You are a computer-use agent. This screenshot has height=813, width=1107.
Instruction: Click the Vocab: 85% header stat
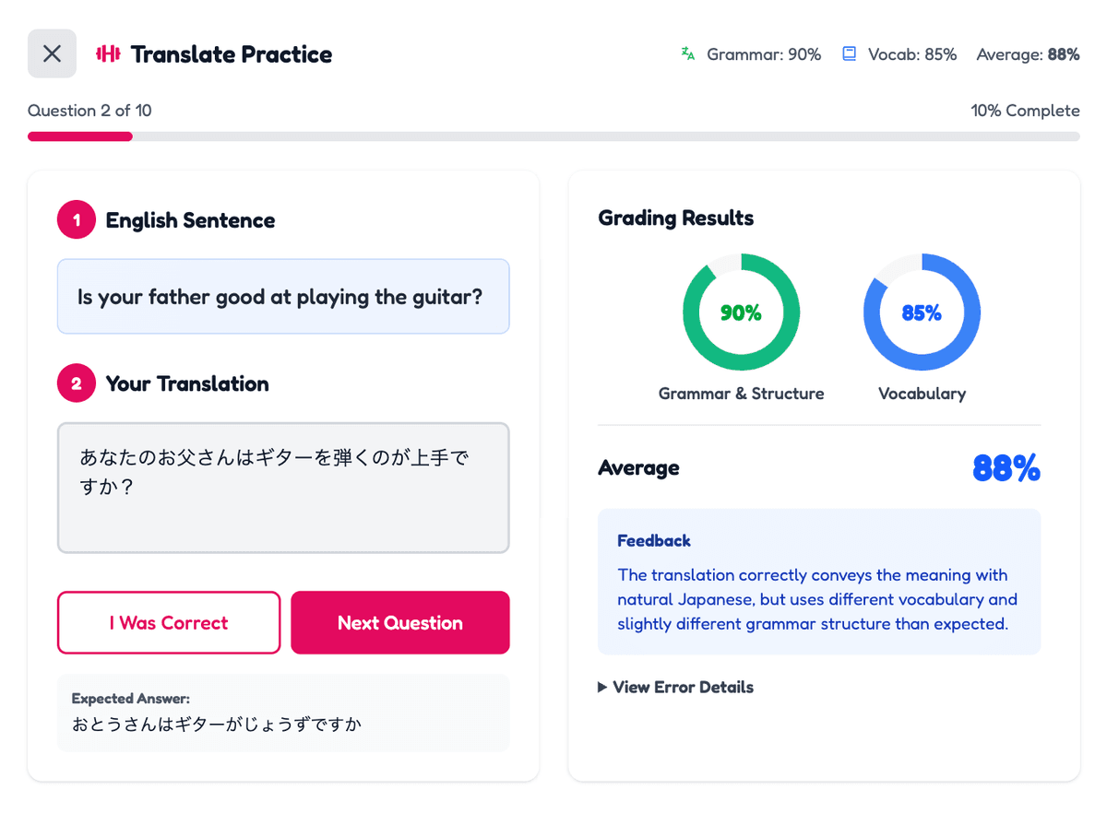(x=911, y=54)
